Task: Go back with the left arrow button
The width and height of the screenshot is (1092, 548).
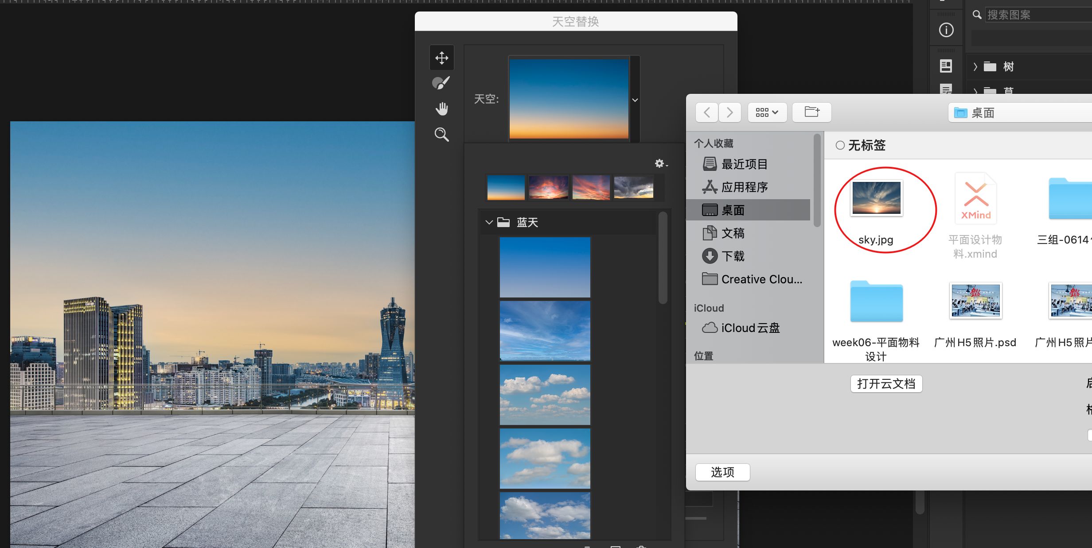Action: [707, 112]
